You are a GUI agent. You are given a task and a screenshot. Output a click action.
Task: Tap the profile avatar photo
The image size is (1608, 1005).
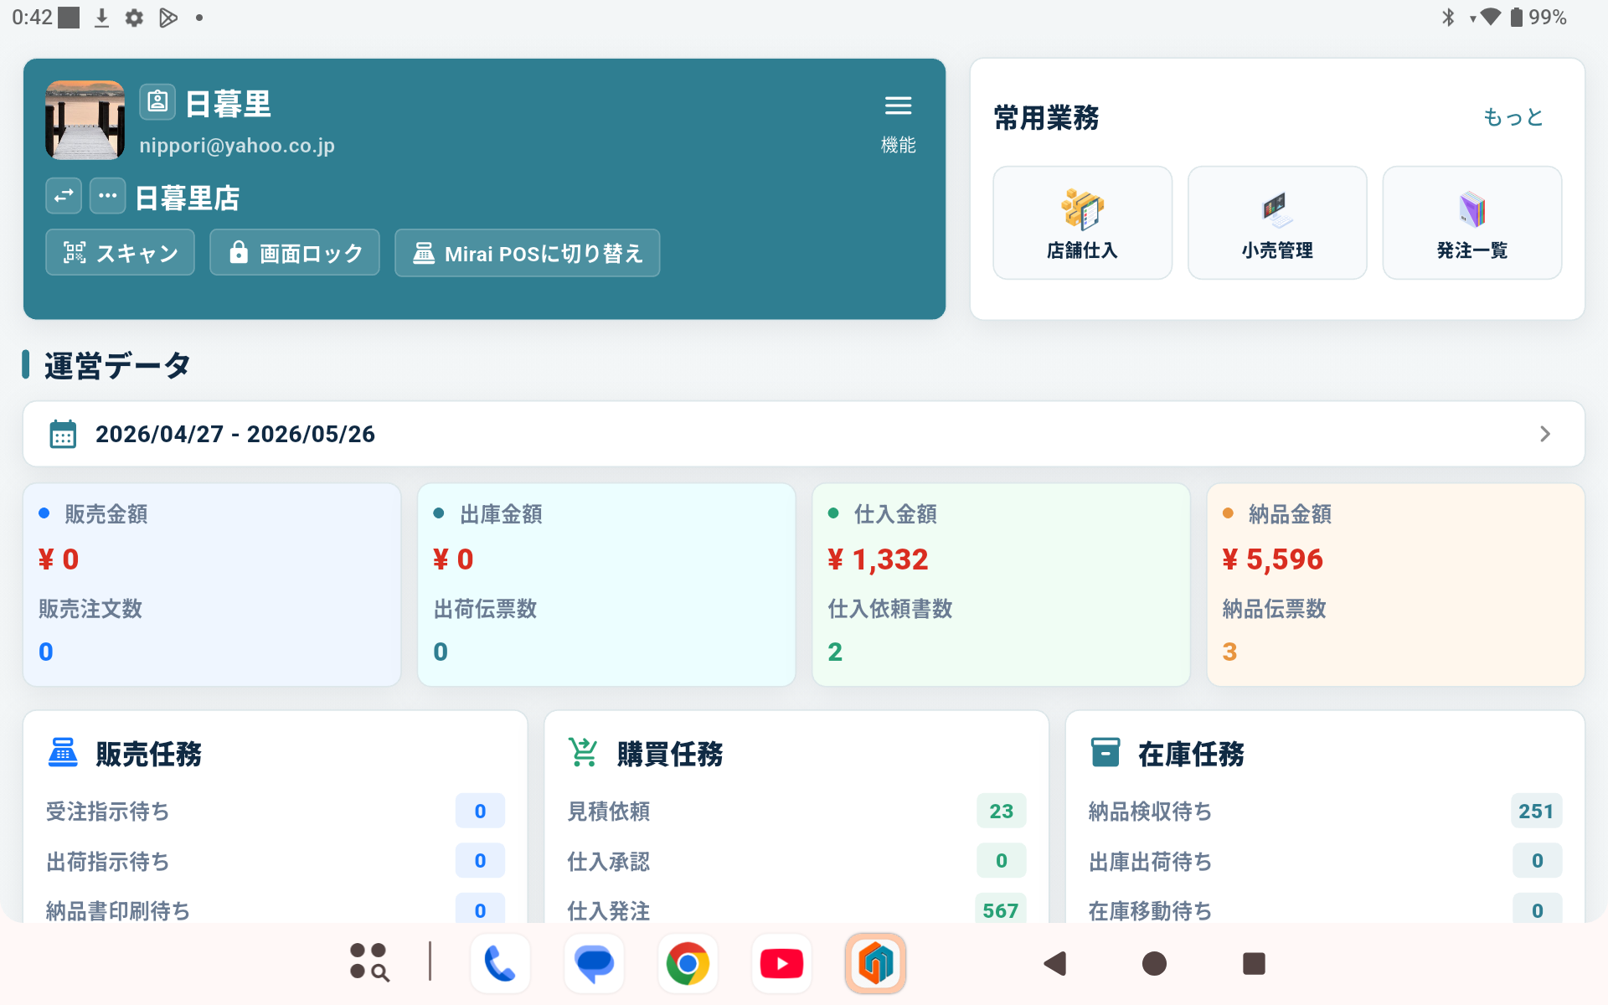pos(85,120)
